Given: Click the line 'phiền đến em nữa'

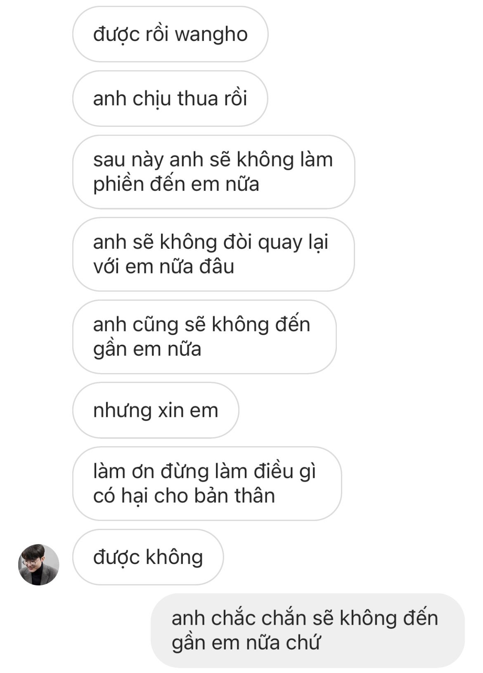Looking at the screenshot, I should pyautogui.click(x=176, y=185).
